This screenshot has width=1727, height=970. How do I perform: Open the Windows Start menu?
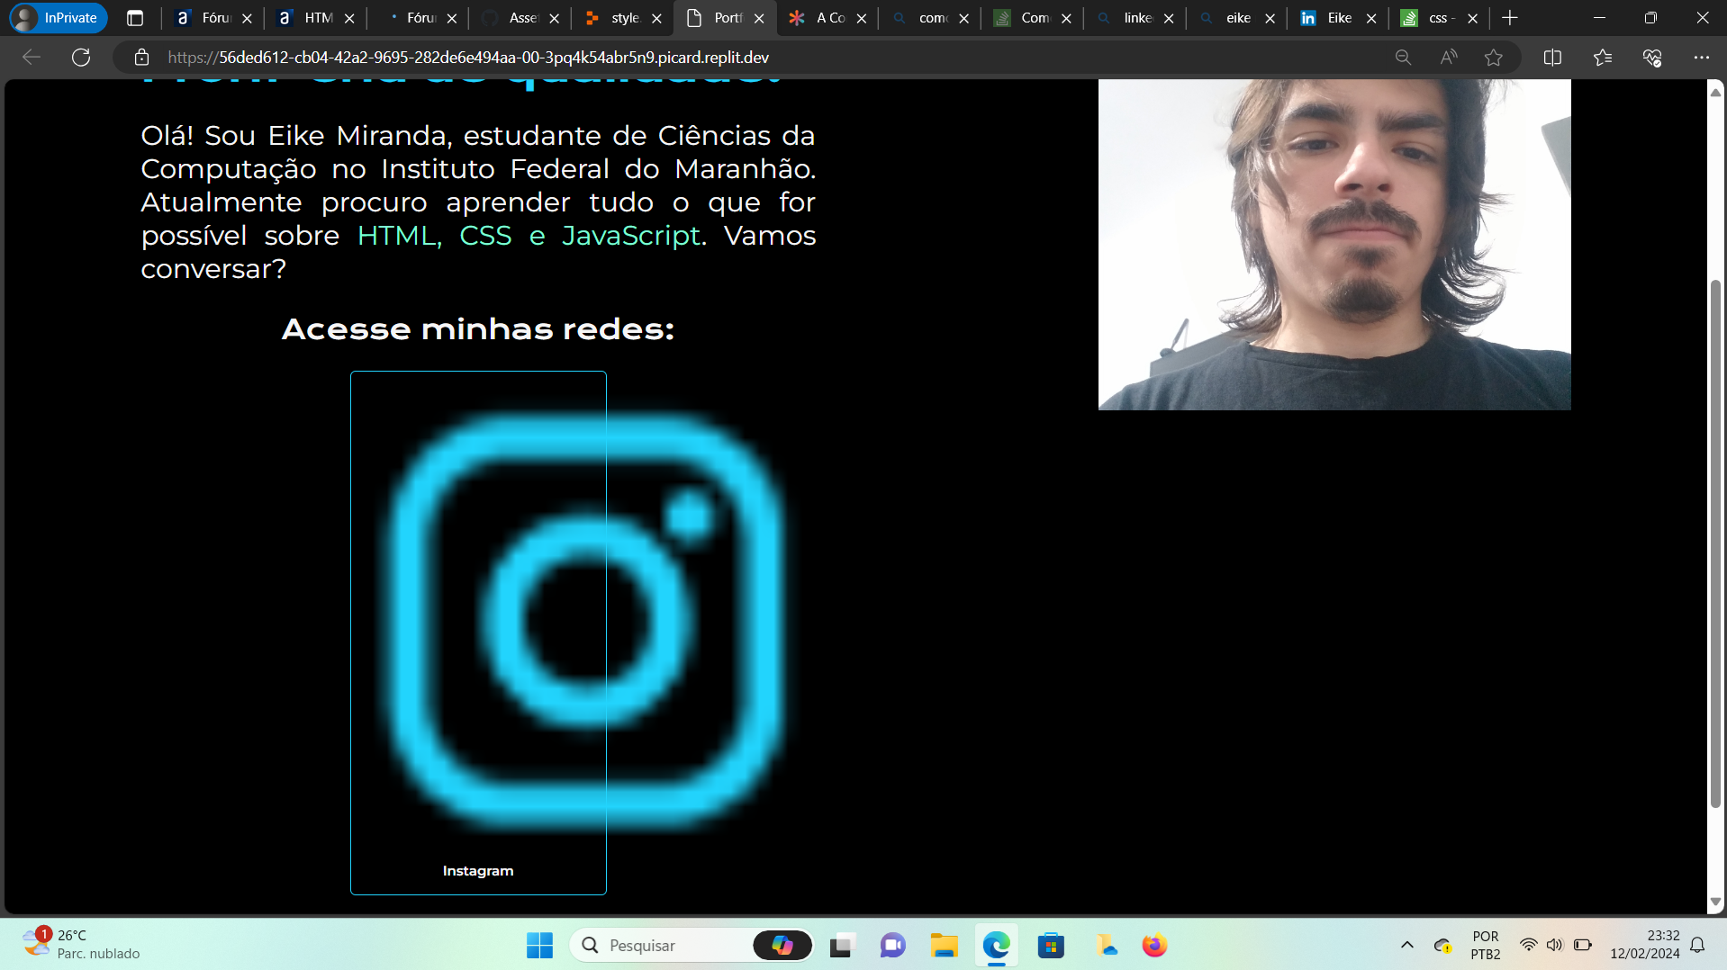[x=539, y=946]
